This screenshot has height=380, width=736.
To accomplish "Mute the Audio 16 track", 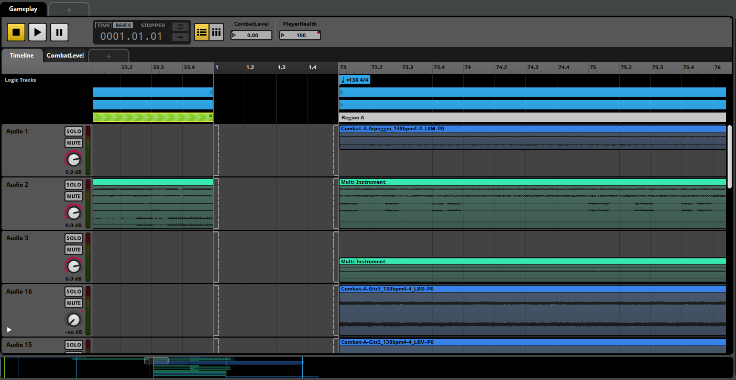I will tap(74, 303).
